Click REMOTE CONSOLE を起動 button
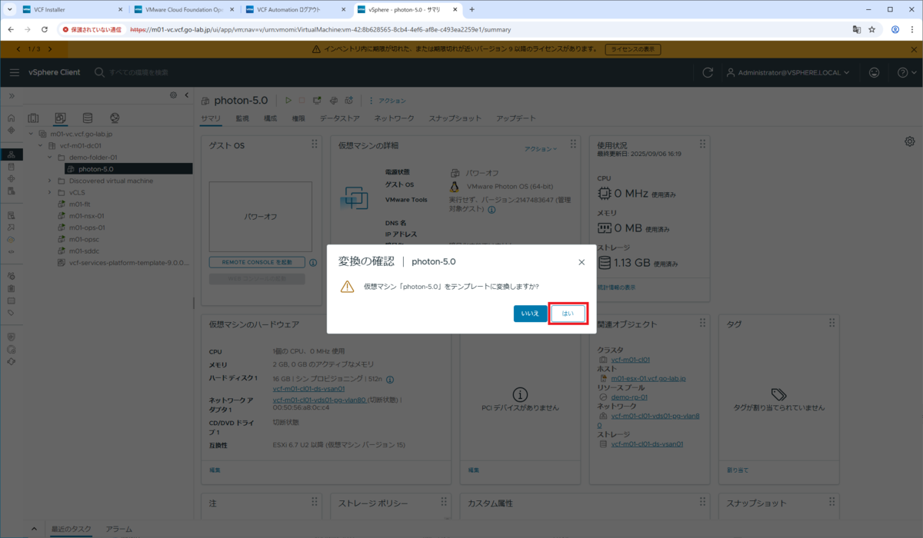 257,262
